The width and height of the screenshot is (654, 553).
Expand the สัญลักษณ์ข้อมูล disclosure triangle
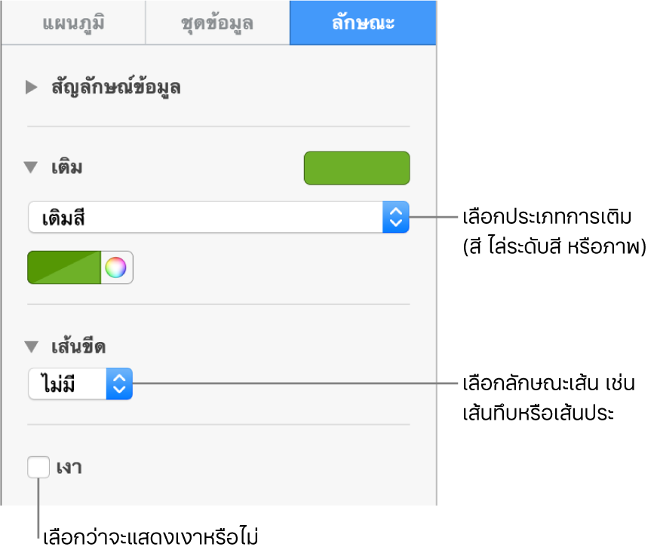[31, 87]
